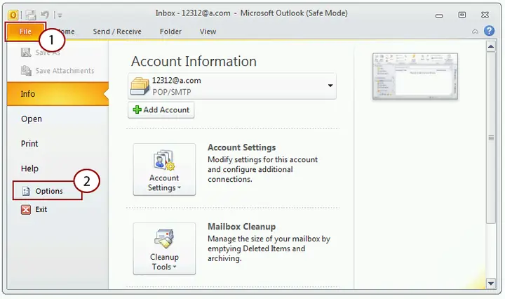
Task: Switch to the Send / Receive tab
Action: point(117,32)
